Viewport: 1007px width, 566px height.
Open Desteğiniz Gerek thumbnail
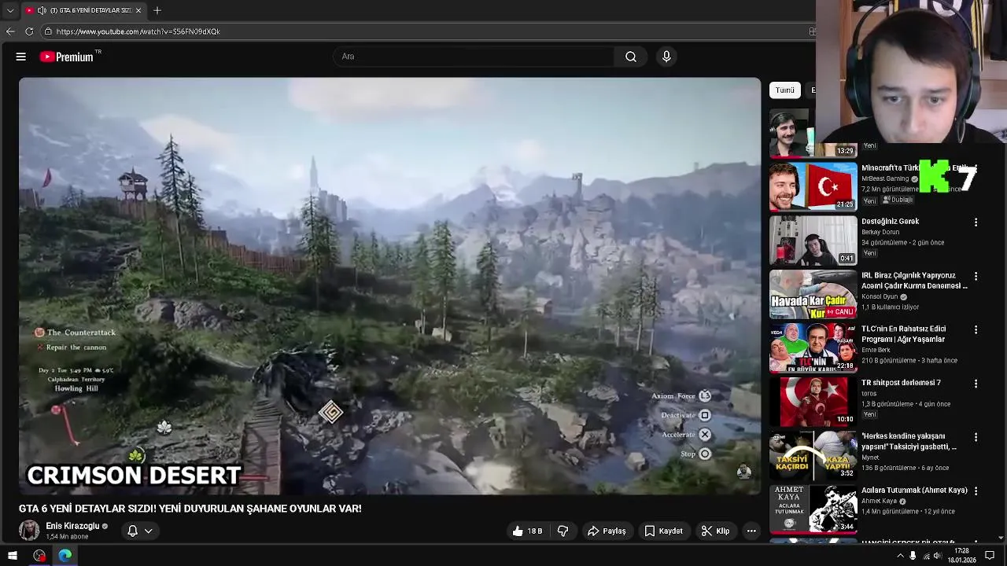tap(813, 240)
